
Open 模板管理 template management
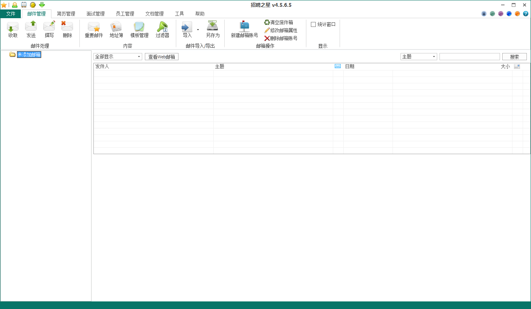(x=139, y=30)
